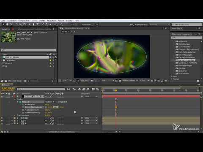Collapse the Maske 1 properties
Viewport: 203px width, 152px height.
click(x=18, y=102)
